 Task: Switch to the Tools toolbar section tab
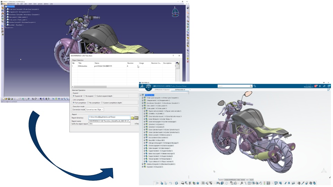pyautogui.click(x=247, y=180)
